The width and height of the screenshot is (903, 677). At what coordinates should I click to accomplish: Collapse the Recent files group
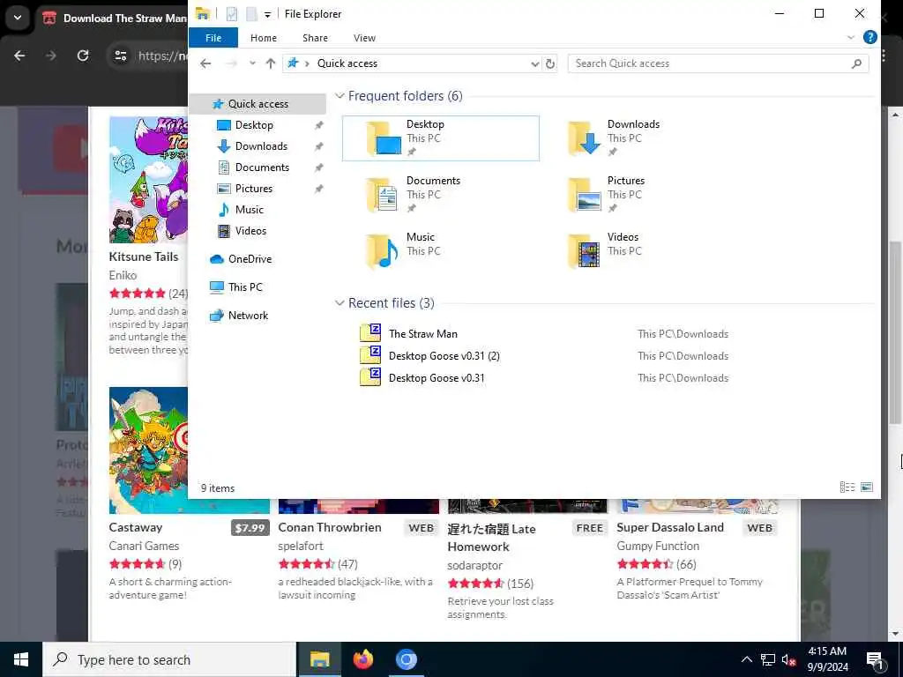coord(340,303)
